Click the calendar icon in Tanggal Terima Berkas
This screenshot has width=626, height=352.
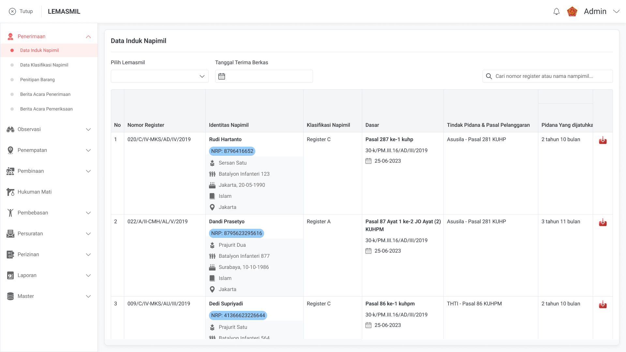coord(222,76)
